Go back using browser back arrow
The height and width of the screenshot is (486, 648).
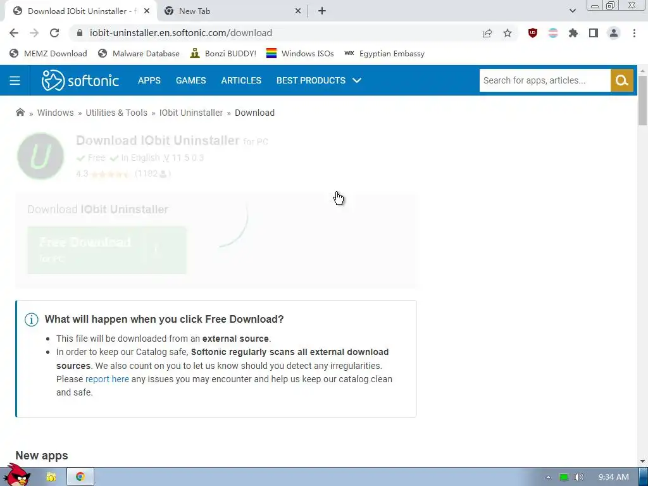click(14, 33)
